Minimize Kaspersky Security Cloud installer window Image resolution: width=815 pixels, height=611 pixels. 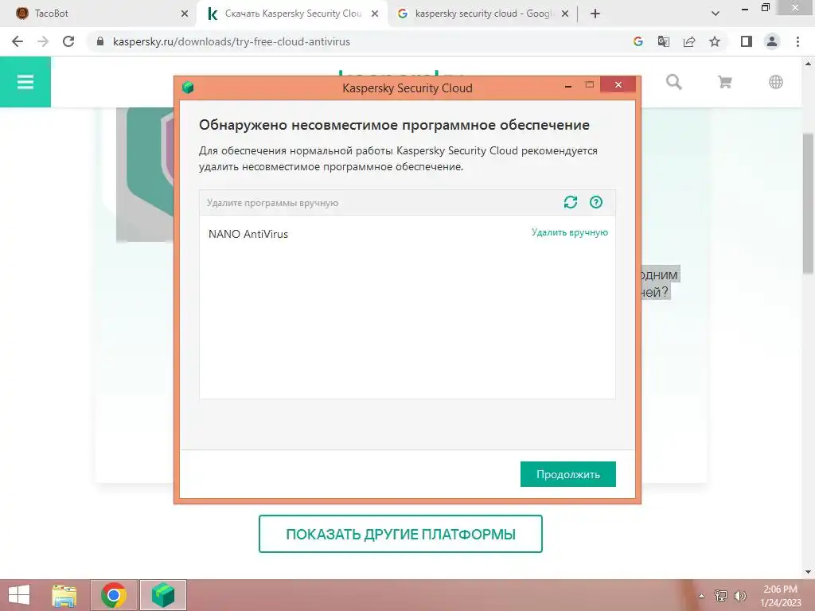tap(568, 85)
